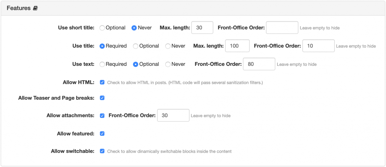
Task: Click Leave empty to hide in Use title row
Action: pos(356,46)
